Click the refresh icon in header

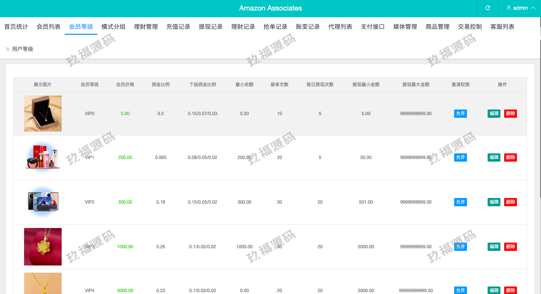488,8
